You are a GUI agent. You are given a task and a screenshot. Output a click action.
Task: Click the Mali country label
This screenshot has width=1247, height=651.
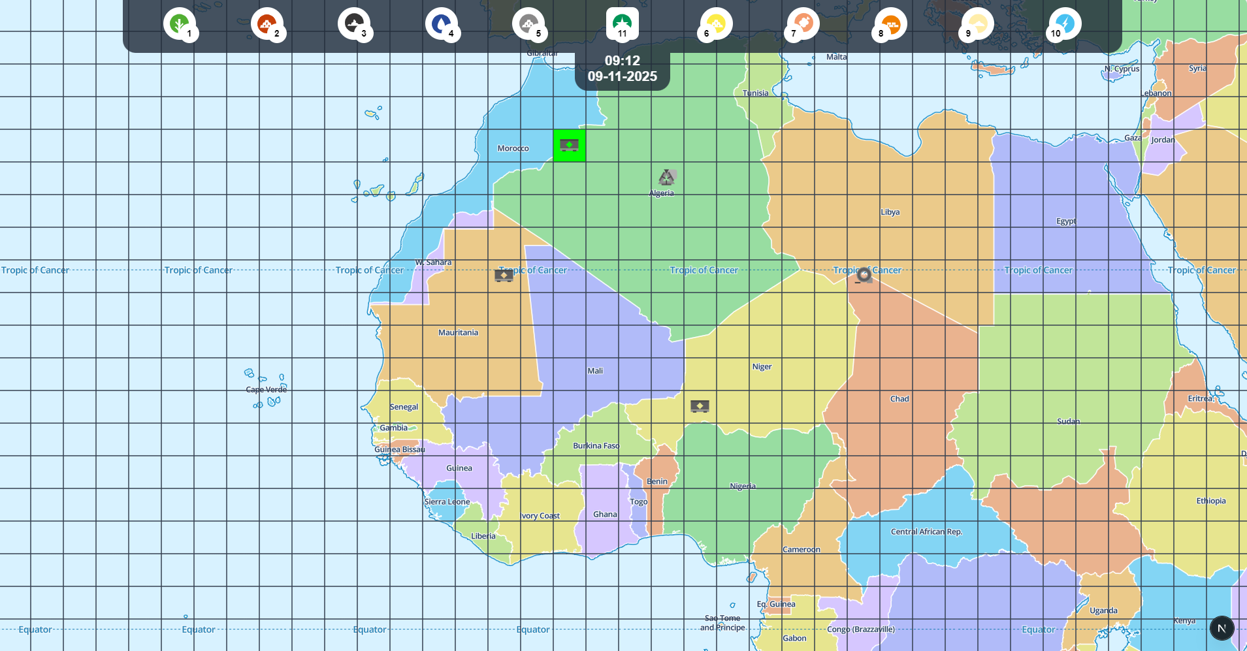click(x=595, y=371)
